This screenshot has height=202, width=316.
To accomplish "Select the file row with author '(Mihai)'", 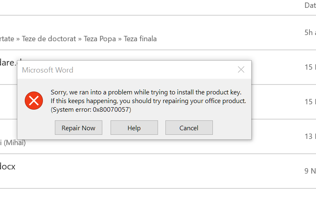I will pyautogui.click(x=158, y=136).
